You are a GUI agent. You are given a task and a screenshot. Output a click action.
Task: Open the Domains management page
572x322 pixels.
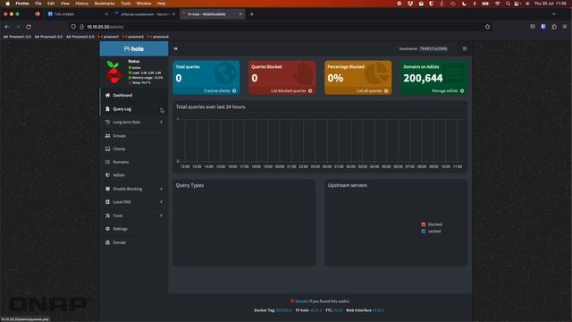tap(134, 162)
